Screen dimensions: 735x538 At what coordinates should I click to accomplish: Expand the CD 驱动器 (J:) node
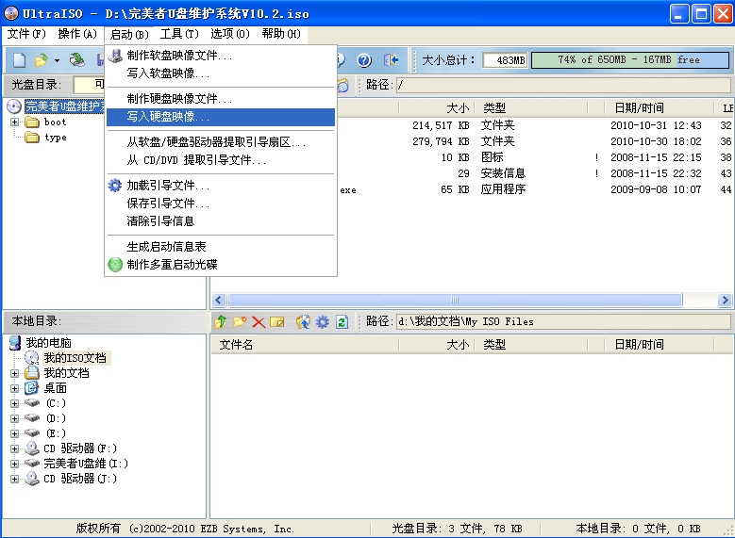(14, 479)
